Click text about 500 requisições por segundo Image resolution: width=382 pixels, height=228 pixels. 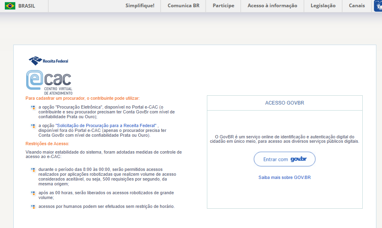click(x=107, y=177)
